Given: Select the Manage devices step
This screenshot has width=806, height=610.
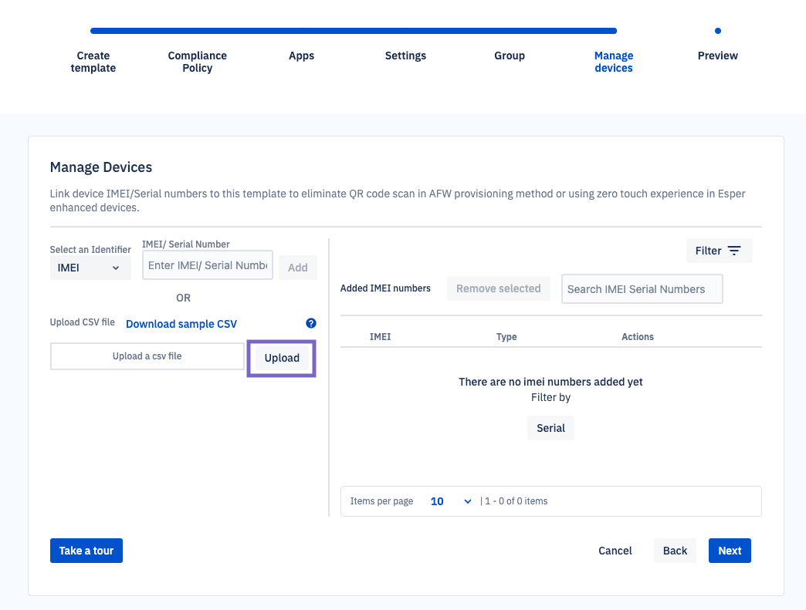Looking at the screenshot, I should tap(614, 62).
